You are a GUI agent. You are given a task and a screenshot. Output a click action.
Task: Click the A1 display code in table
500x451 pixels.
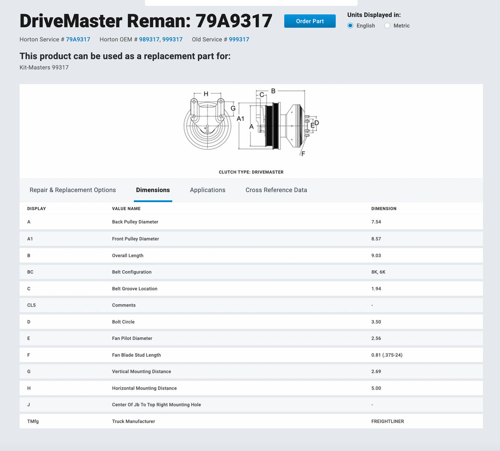[30, 239]
